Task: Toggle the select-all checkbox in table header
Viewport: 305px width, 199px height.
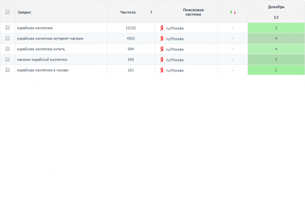Action: [7, 12]
